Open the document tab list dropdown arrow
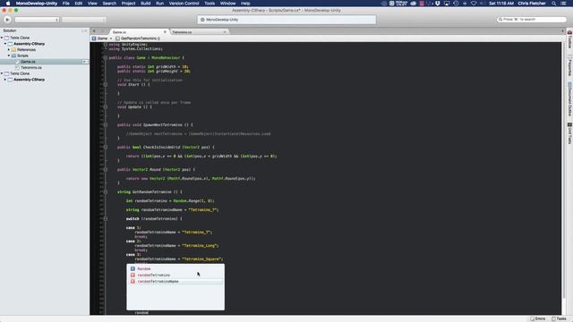The image size is (573, 322). [563, 31]
